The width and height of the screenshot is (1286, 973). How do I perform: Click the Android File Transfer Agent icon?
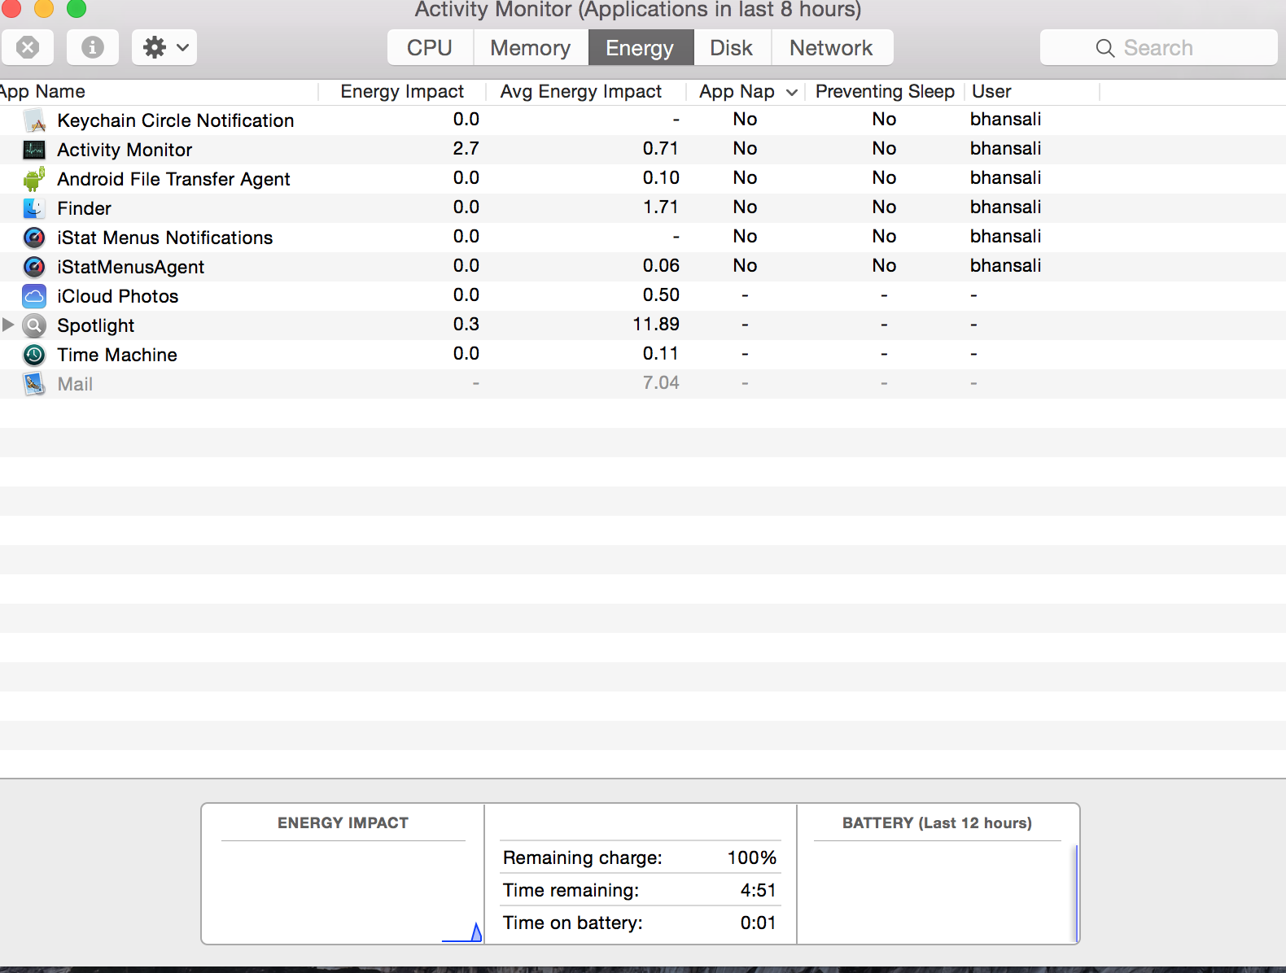(x=34, y=179)
